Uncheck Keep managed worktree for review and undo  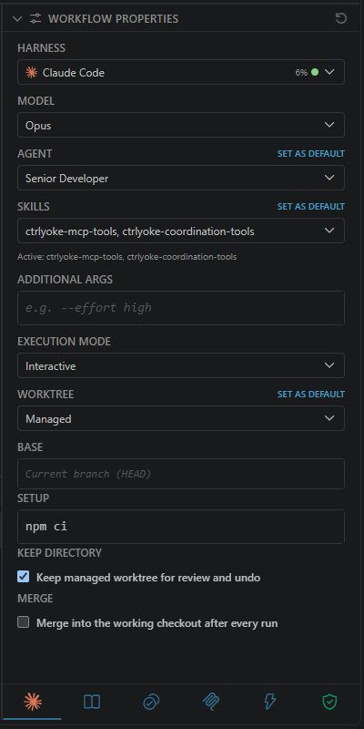pos(24,577)
